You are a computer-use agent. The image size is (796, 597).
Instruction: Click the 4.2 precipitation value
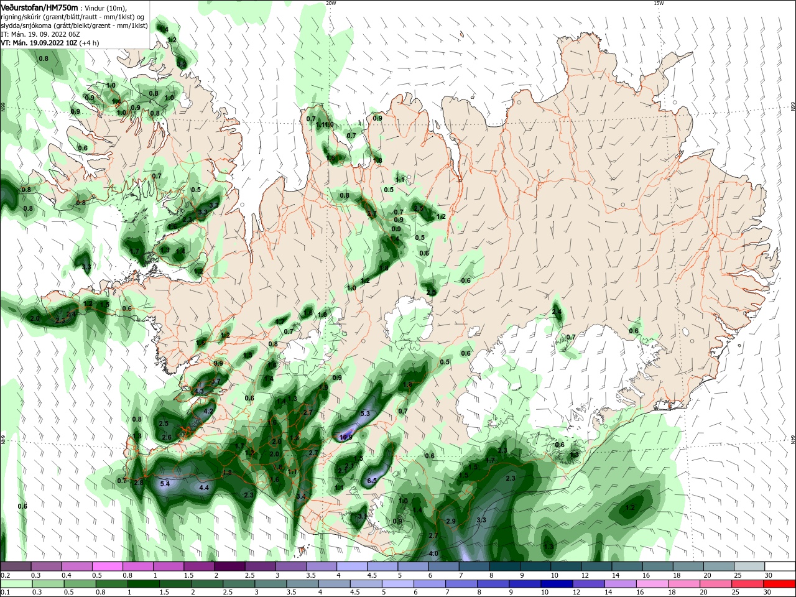(x=208, y=411)
